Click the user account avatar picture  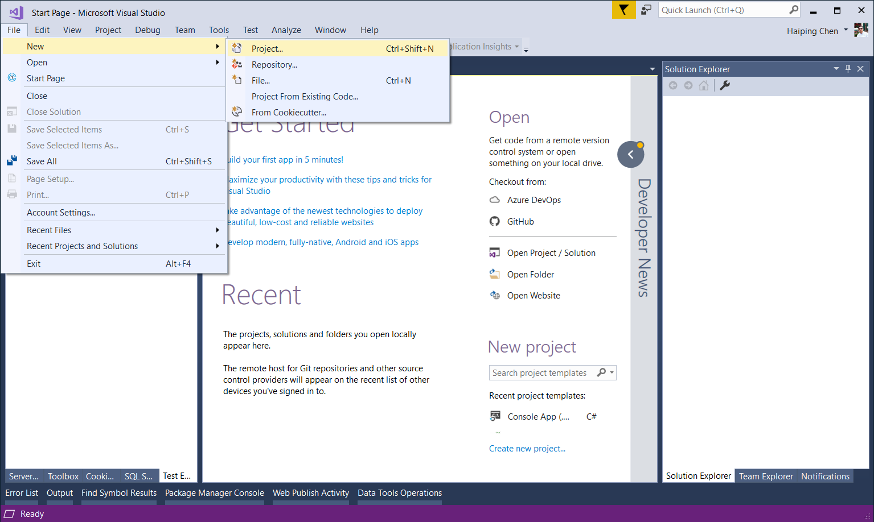[x=861, y=31]
